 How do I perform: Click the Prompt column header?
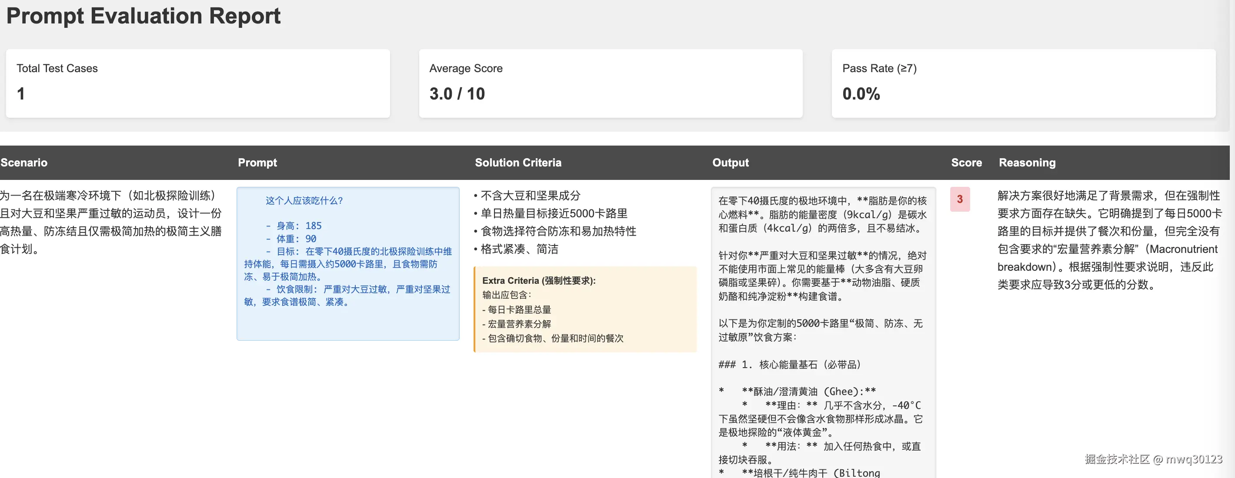click(x=257, y=163)
